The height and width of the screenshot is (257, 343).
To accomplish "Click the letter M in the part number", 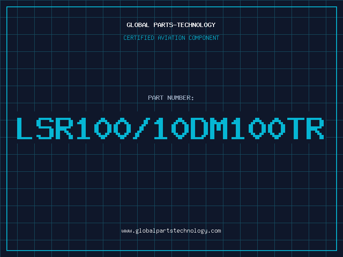I will 219,128.
